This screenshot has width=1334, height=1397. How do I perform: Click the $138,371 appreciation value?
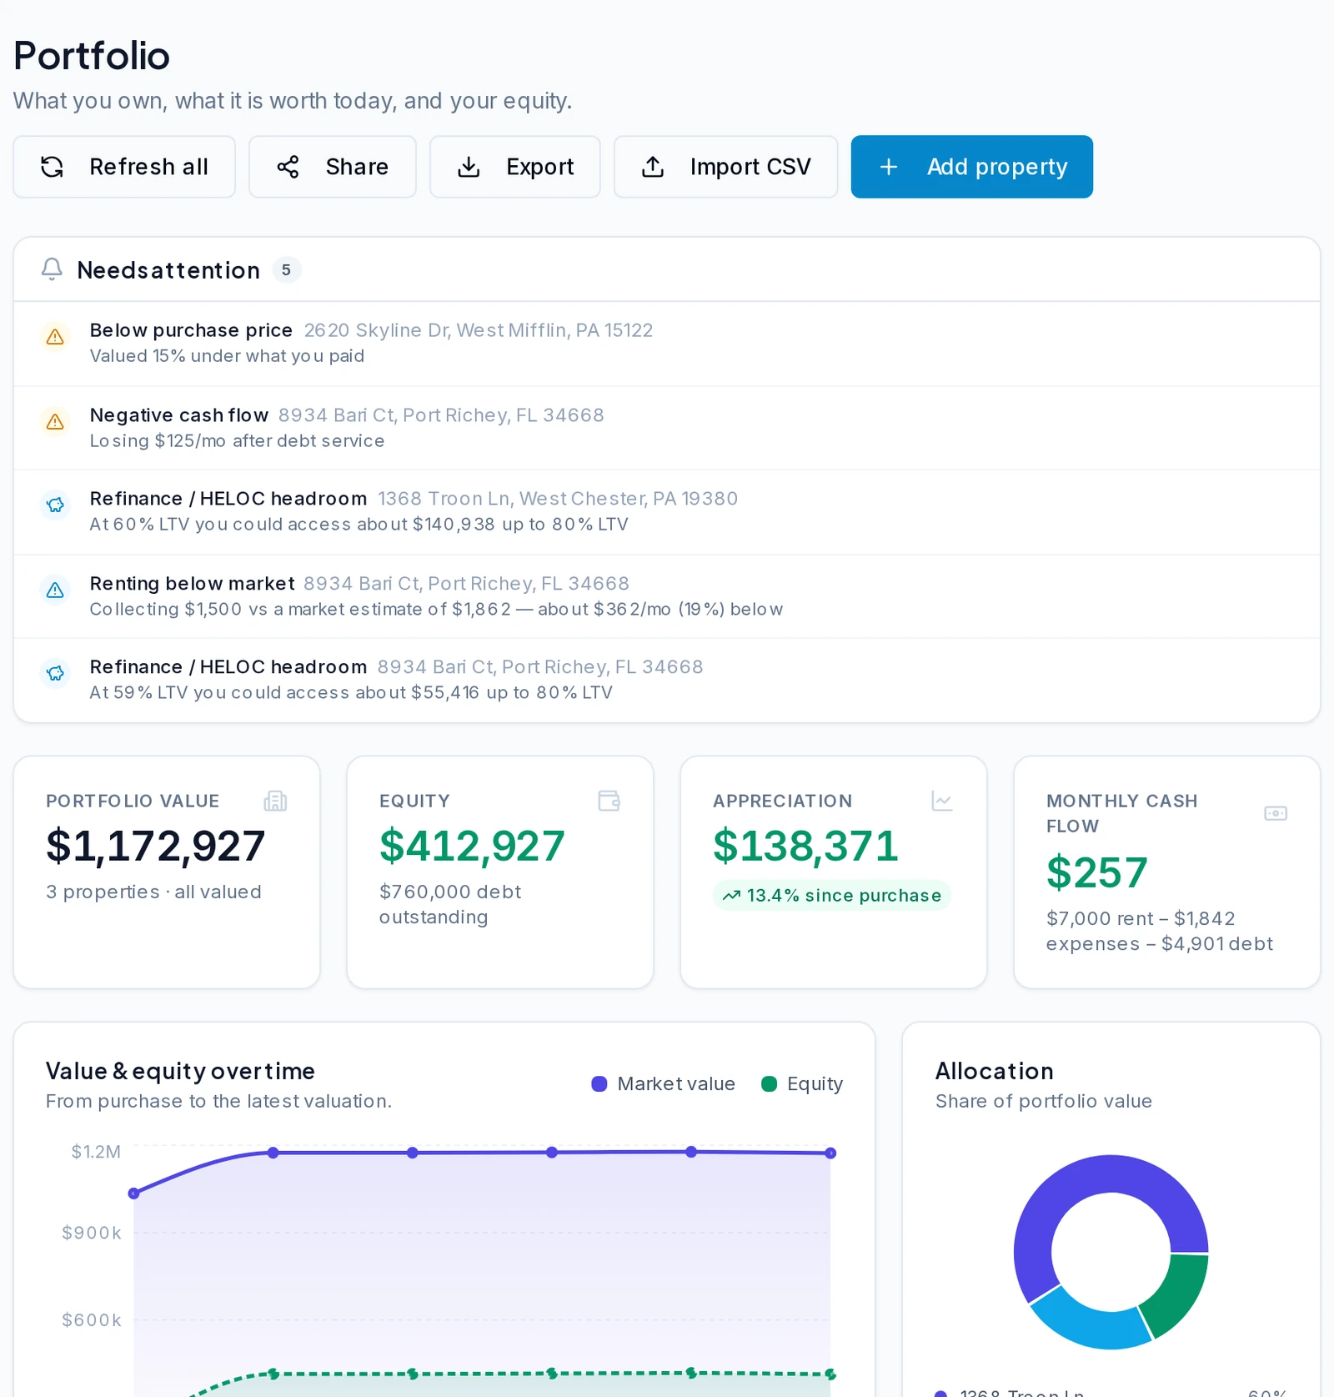tap(805, 847)
